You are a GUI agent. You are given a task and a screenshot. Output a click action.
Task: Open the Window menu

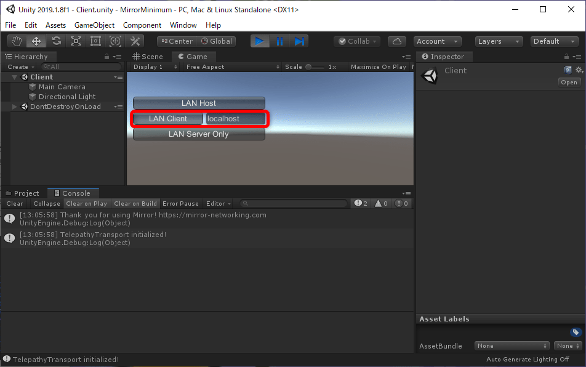click(183, 25)
